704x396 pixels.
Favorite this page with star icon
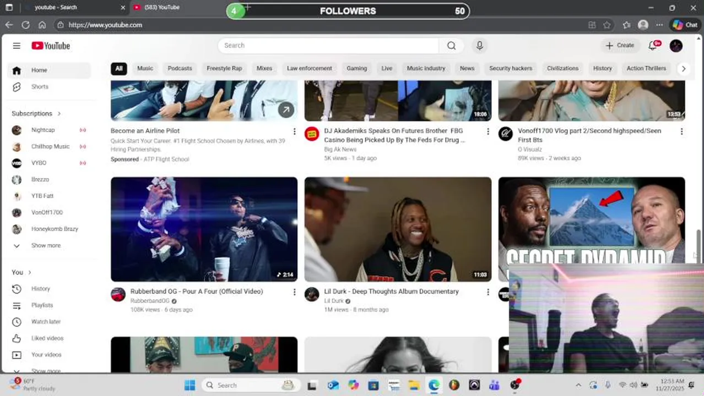[606, 25]
